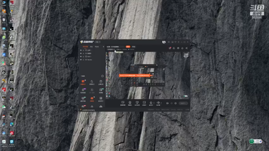Add a media video source from the bottom toolbar

[144, 103]
